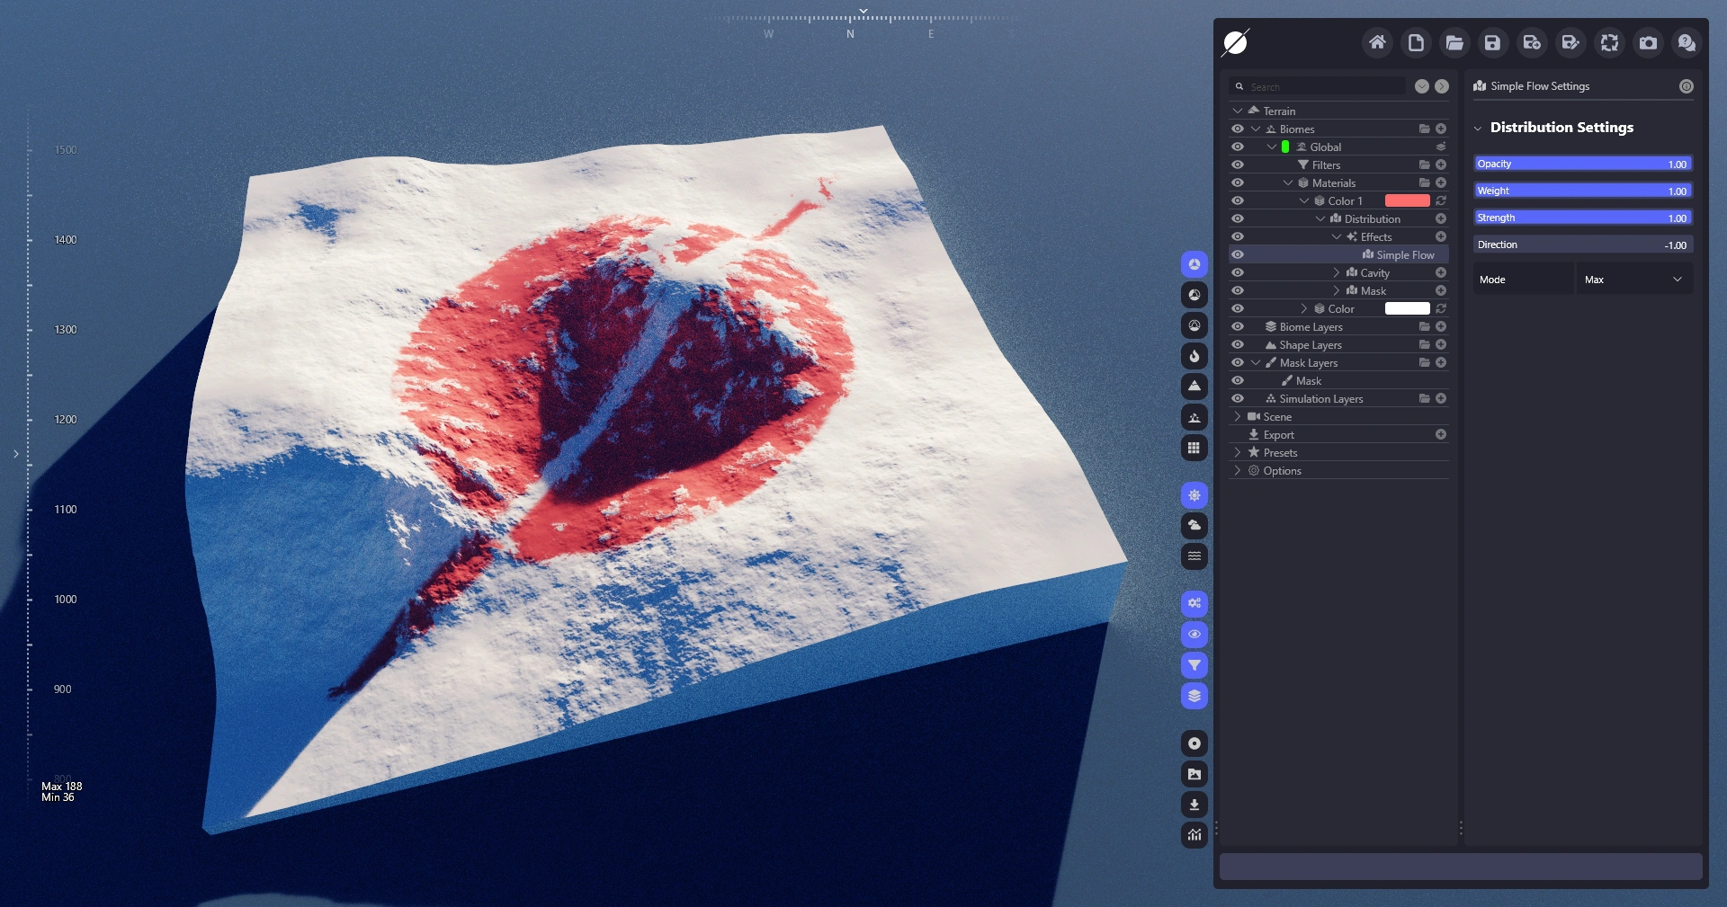Image resolution: width=1727 pixels, height=907 pixels.
Task: Click the water waves icon in vertical toolbar
Action: 1195,556
